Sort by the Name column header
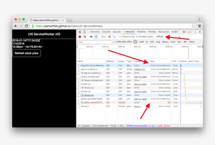The width and height of the screenshot is (215, 145). click(x=91, y=61)
